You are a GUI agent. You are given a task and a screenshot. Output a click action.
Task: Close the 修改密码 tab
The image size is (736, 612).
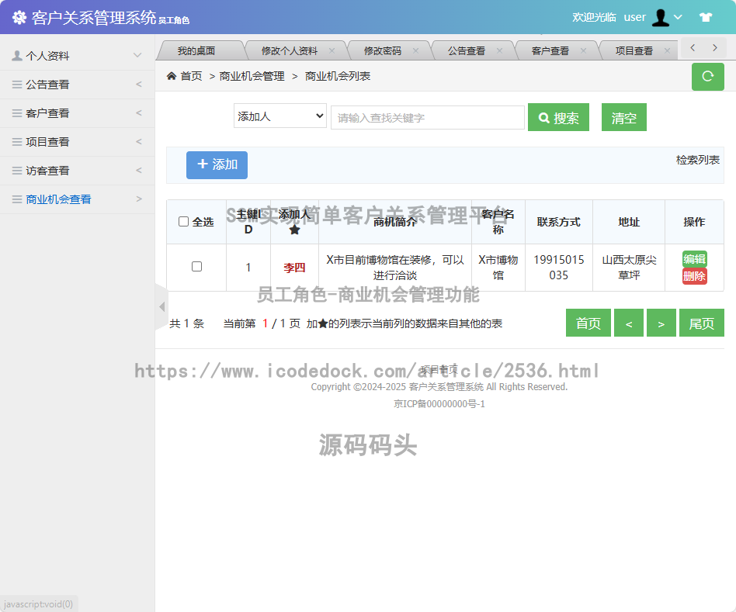415,50
